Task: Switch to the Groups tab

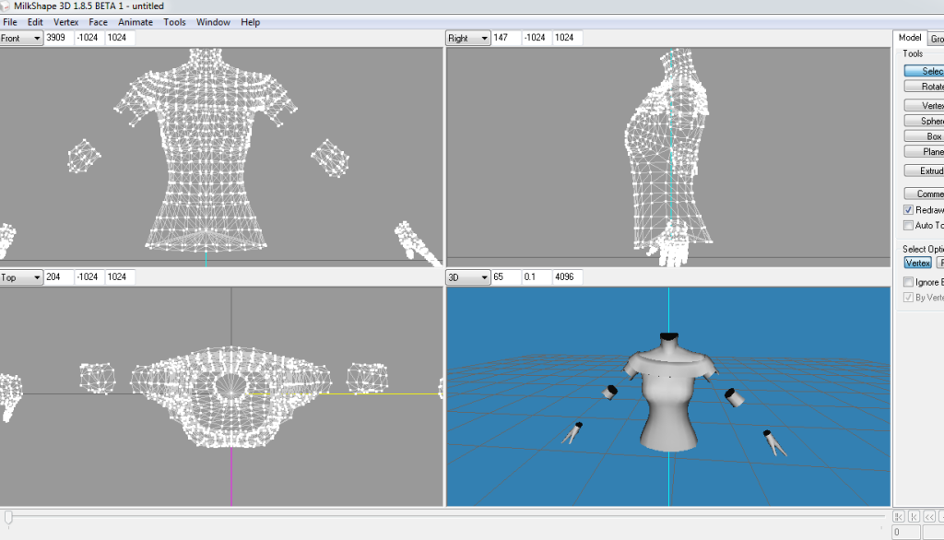Action: (935, 38)
